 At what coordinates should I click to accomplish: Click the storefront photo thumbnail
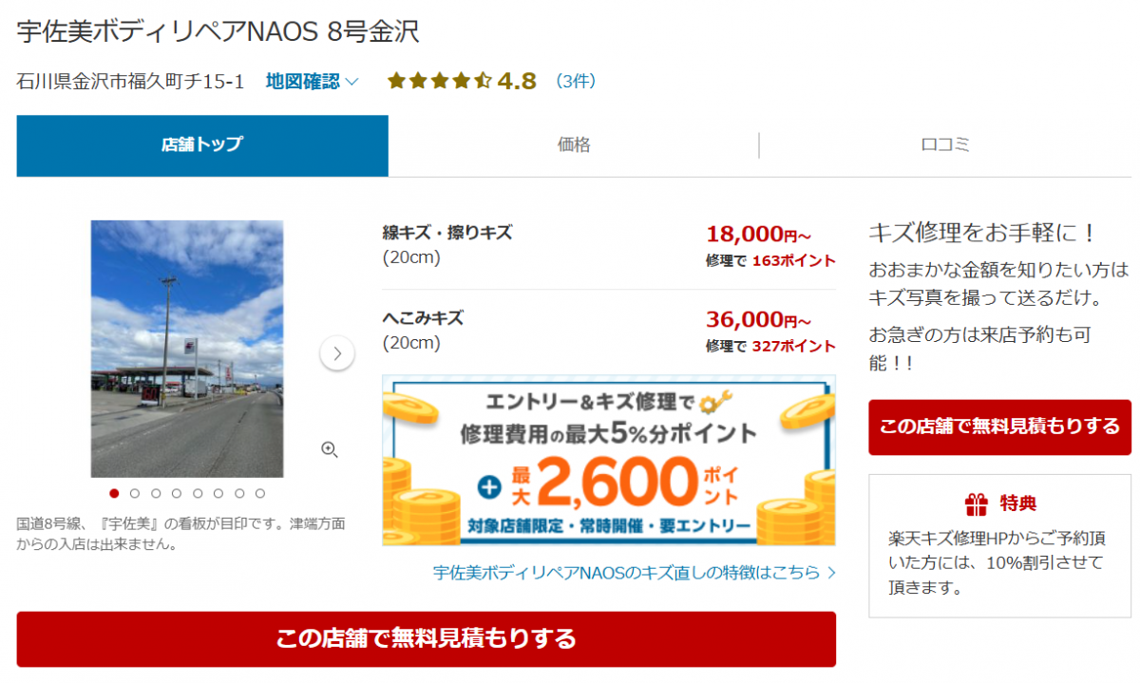pos(187,349)
